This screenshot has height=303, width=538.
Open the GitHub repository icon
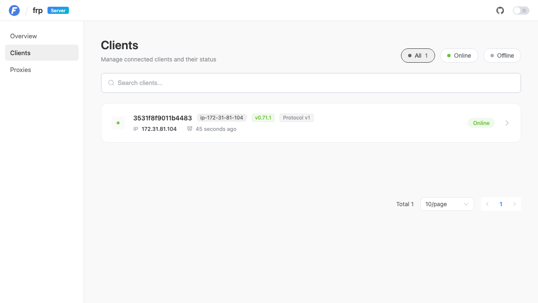point(500,11)
